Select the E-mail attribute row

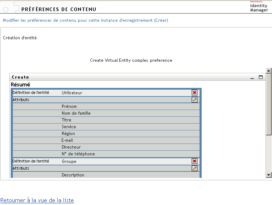(106, 140)
